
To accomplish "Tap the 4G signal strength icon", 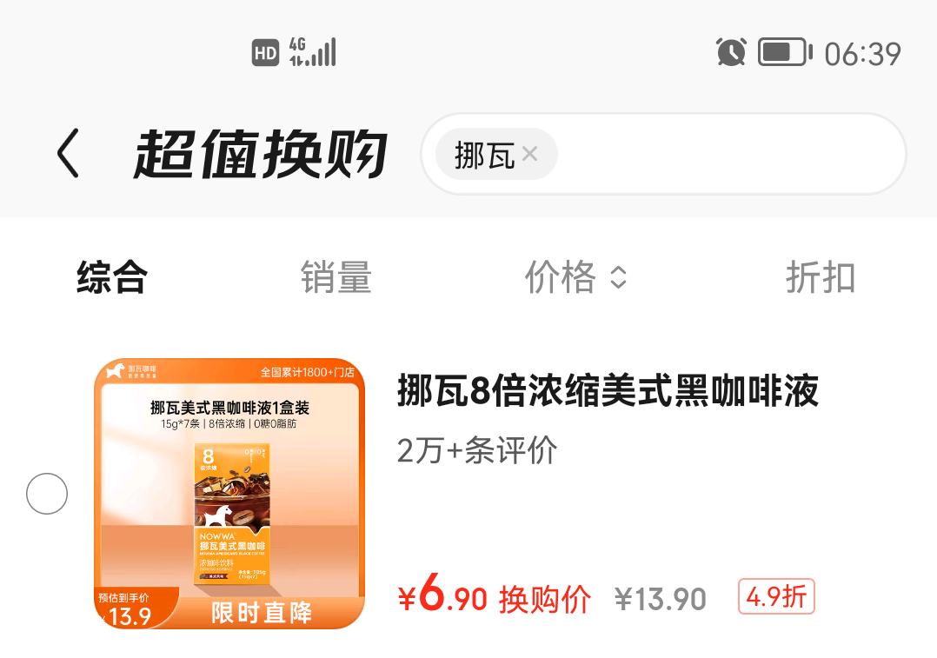I will point(313,52).
